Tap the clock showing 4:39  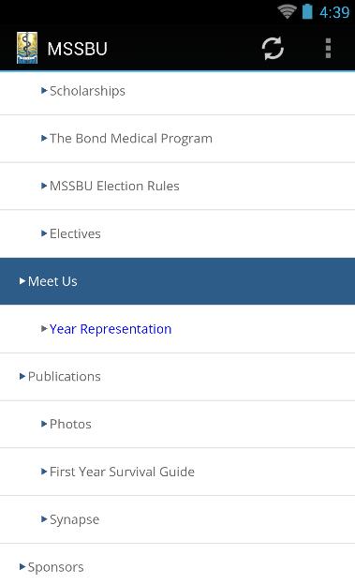334,12
